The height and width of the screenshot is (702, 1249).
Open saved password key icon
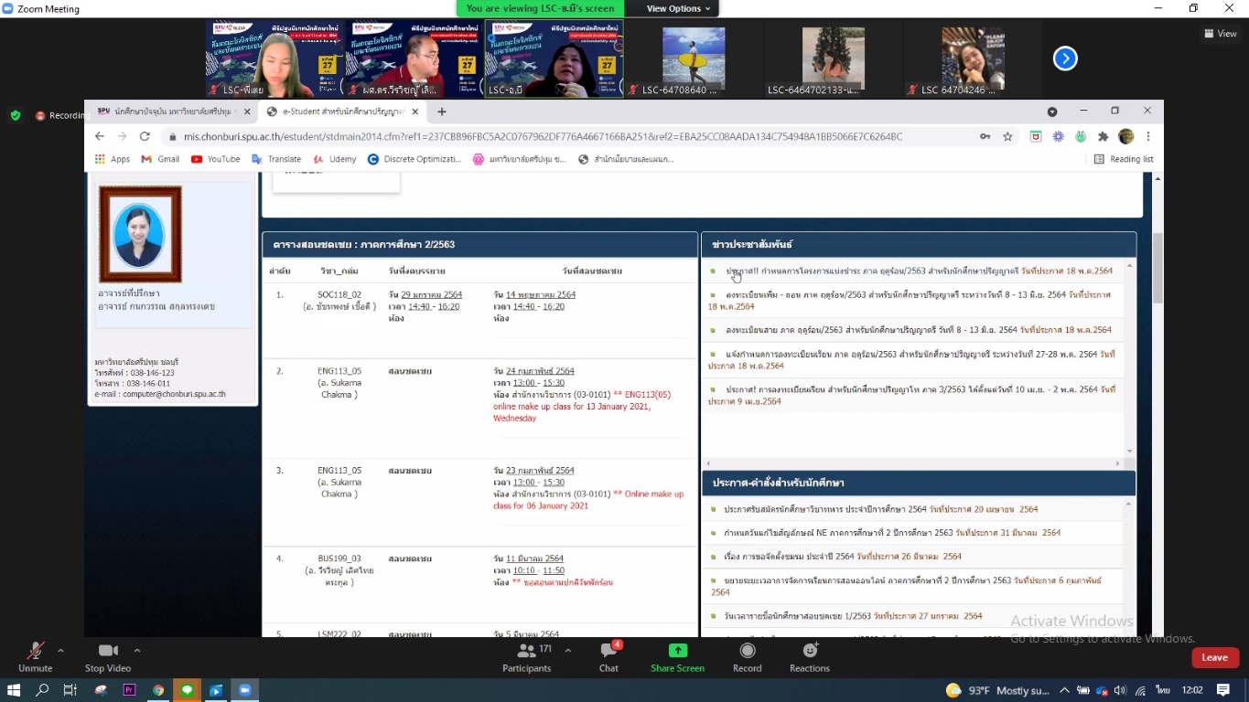coord(985,136)
